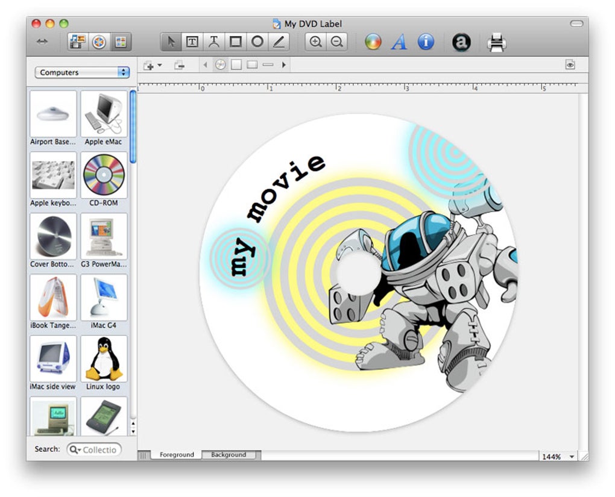615x497 pixels.
Task: Click the zoom out magnifier
Action: tap(337, 42)
